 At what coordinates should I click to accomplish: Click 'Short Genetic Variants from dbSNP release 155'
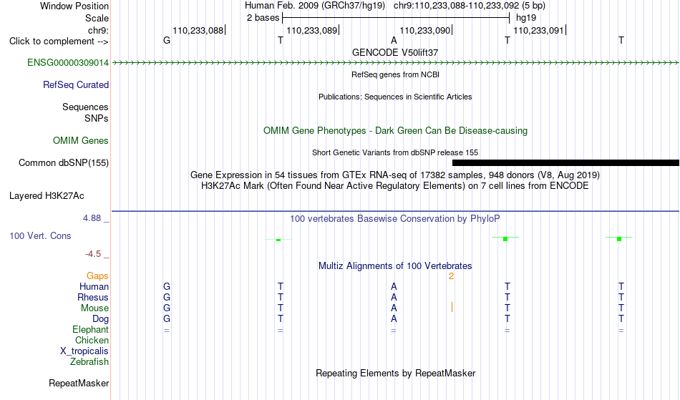395,152
